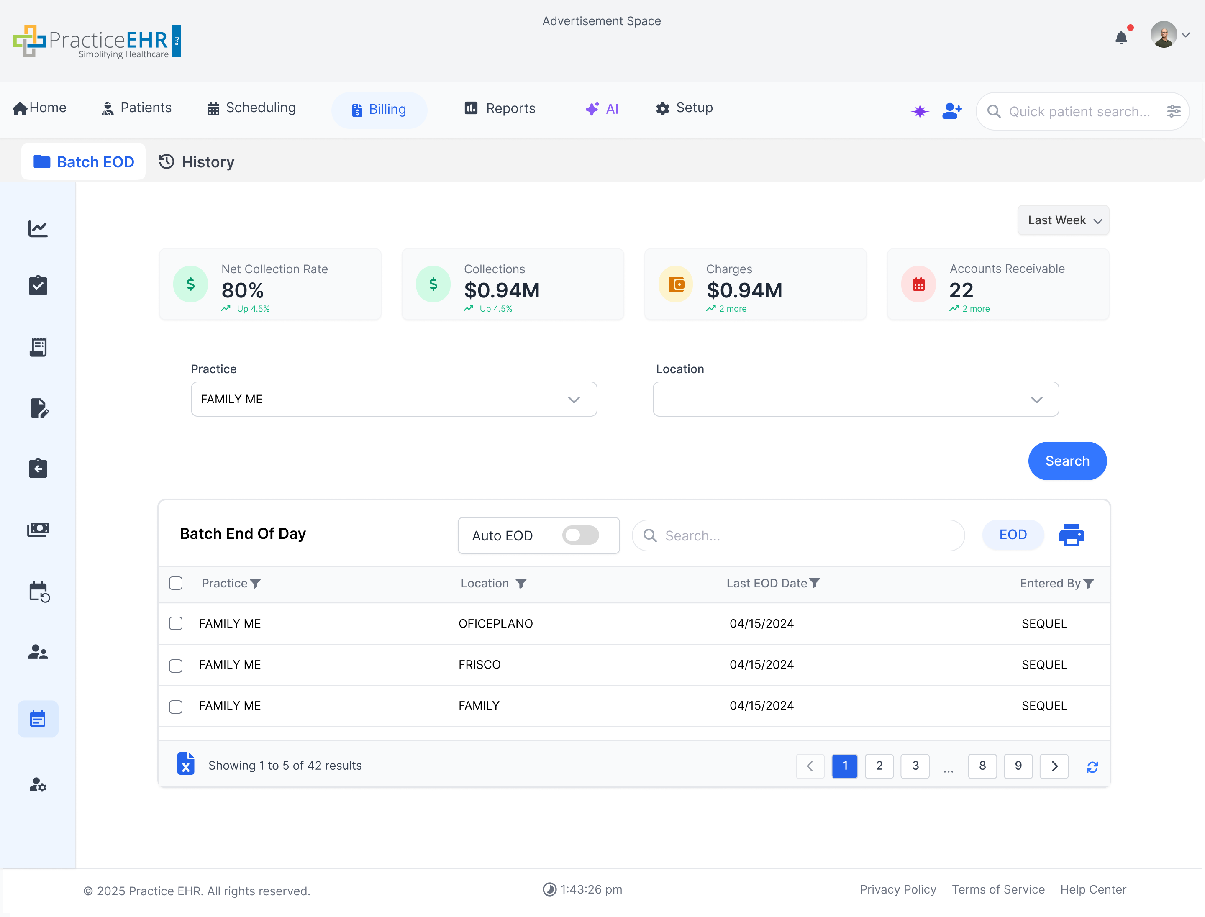This screenshot has width=1205, height=917.
Task: Click the Search button
Action: click(x=1067, y=461)
